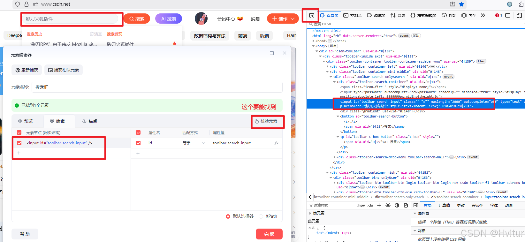
Task: Open the 网络 network tab
Action: pos(398,15)
